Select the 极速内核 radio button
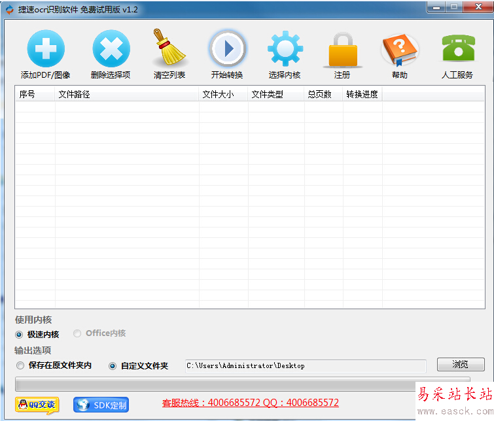The image size is (494, 421). point(19,335)
